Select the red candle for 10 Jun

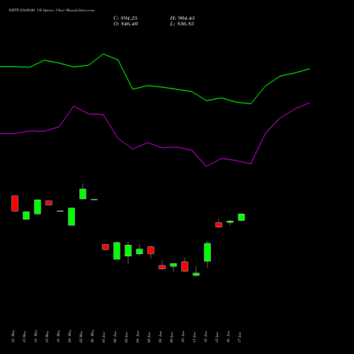185,265
